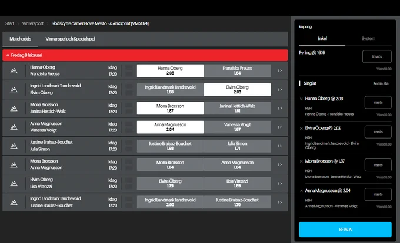Click Insats field for Hanna Öberg single
400x243 pixels.
[378, 102]
